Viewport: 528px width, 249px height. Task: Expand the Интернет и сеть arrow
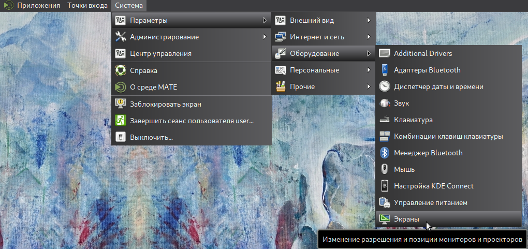point(369,37)
